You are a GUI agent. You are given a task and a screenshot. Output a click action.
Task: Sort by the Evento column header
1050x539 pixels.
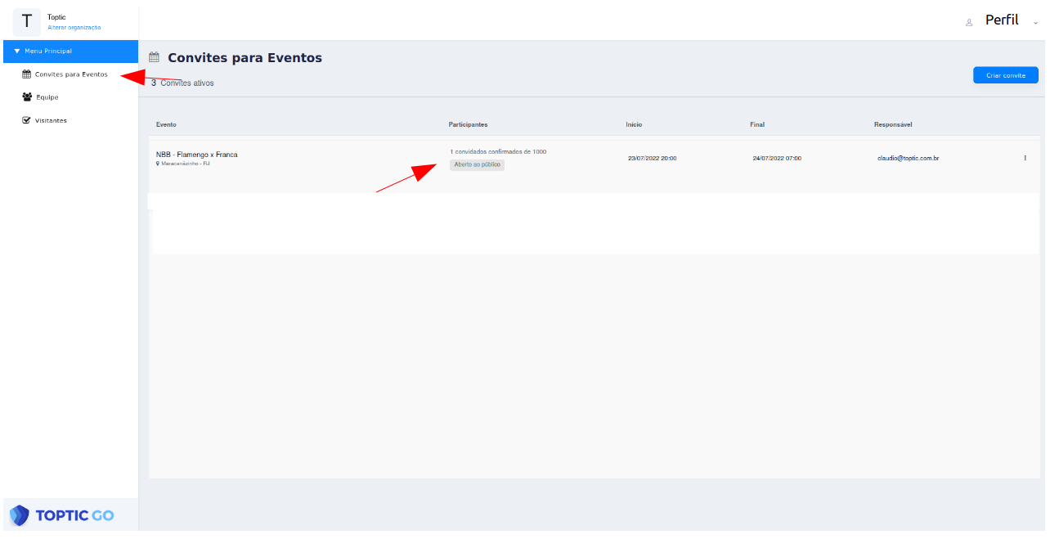click(166, 124)
